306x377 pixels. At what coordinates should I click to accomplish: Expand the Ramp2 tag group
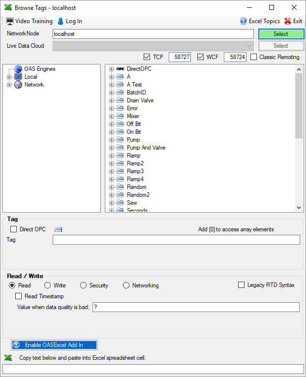tap(112, 163)
